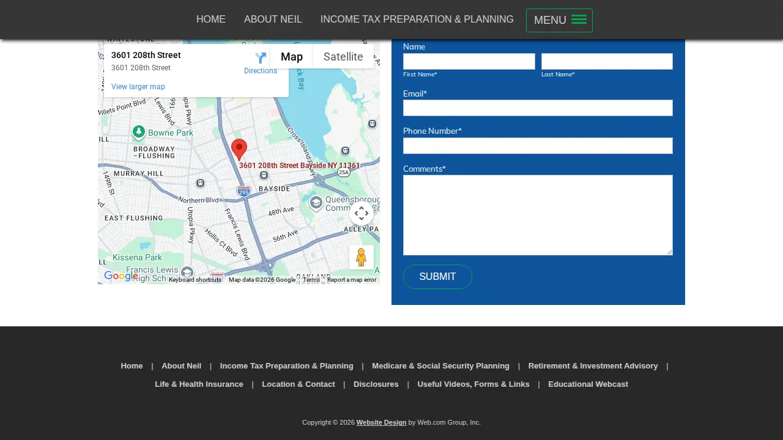Viewport: 783px width, 440px height.
Task: Open Location & Contact footer link
Action: [x=299, y=384]
